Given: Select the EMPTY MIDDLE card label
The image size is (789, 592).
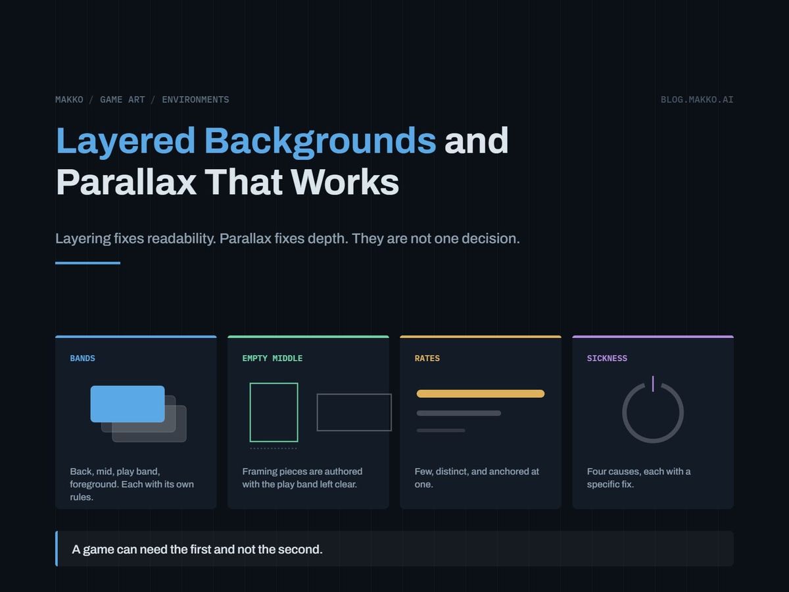Looking at the screenshot, I should click(272, 358).
